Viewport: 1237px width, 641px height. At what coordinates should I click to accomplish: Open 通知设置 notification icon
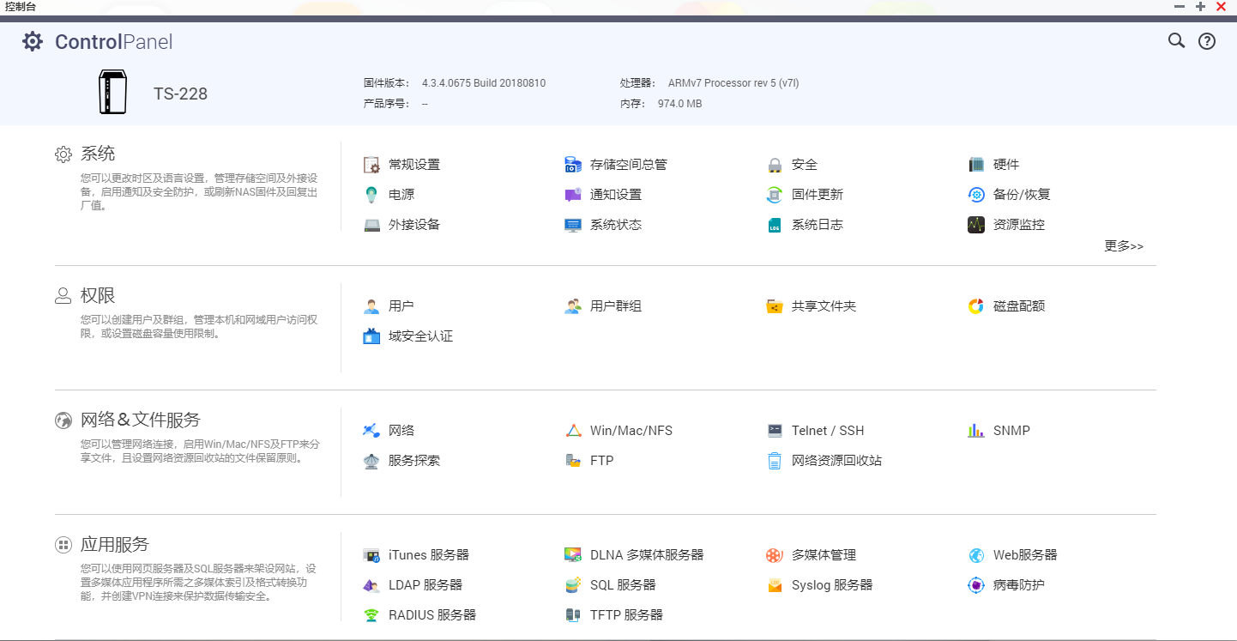point(573,195)
